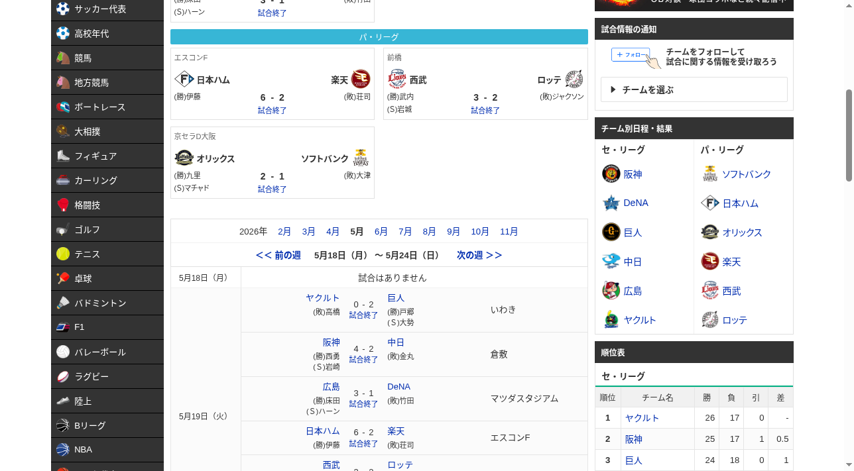
Task: Open 試合終了 link for 西武 vs ロッテ card
Action: [x=485, y=110]
